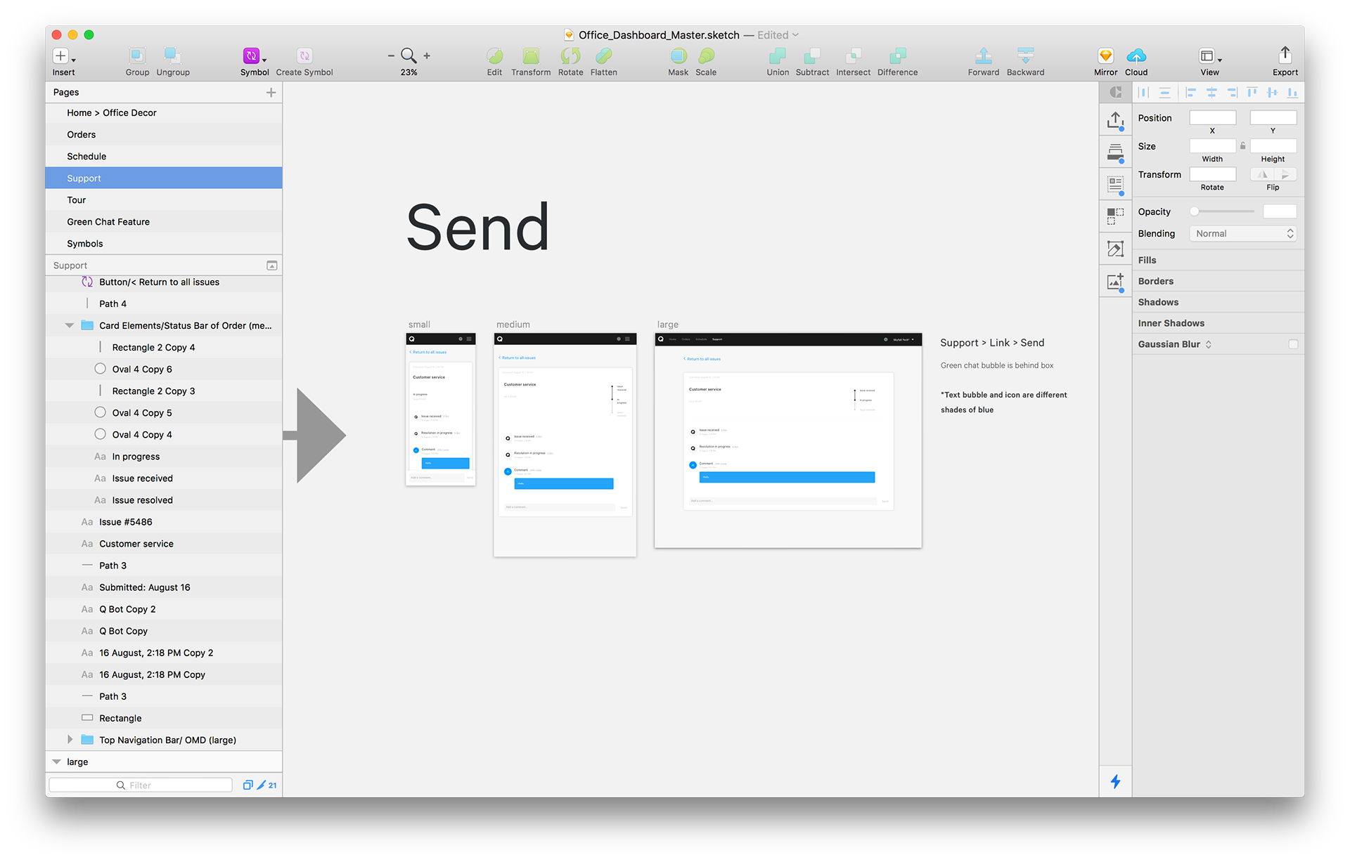Switch to the Tour page

coord(164,200)
